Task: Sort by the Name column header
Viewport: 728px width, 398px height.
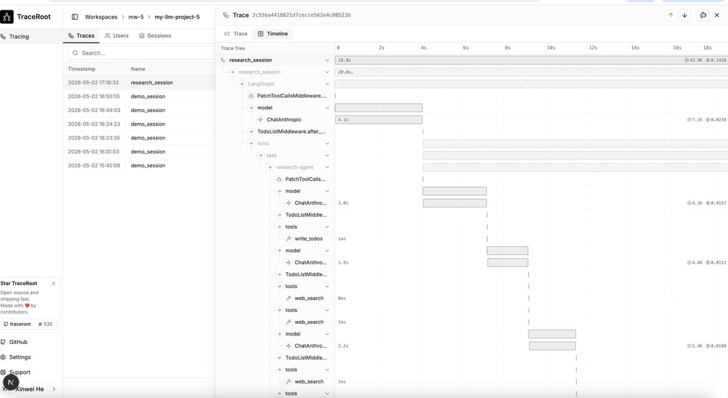Action: tap(138, 69)
